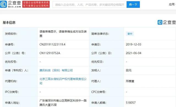The height and width of the screenshot is (107, 176).
Task: Focus the company name search box
Action: click(90, 5)
